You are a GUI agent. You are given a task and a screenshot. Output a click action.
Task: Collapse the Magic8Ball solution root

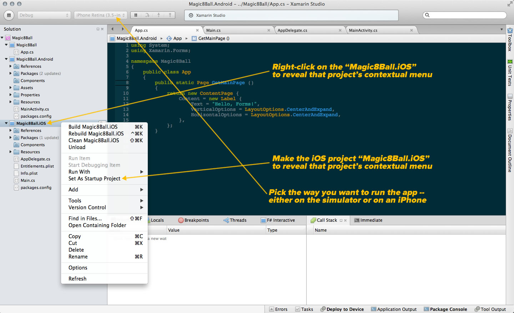tap(2, 38)
